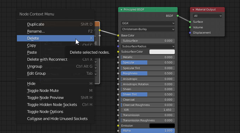This screenshot has height=133, width=240.
Task: Click the Sheen value slider
Action: coord(148,89)
